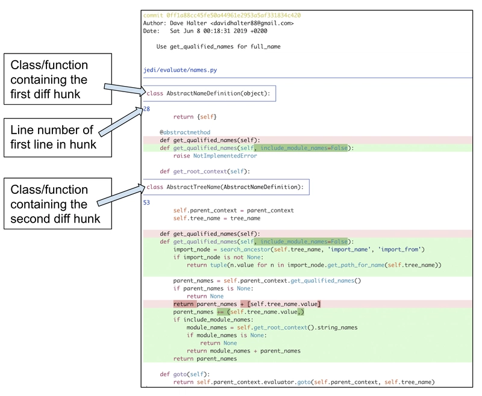Click the "import_node = search_ancestor" code line

(x=299, y=249)
